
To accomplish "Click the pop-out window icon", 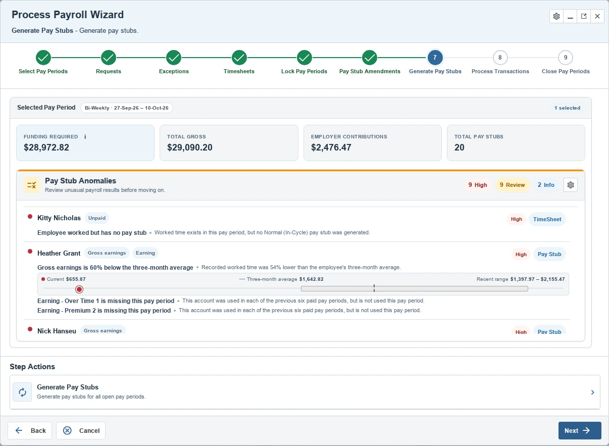I will (x=584, y=16).
